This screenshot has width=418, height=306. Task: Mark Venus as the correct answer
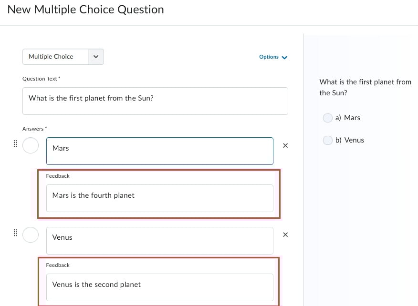[31, 235]
